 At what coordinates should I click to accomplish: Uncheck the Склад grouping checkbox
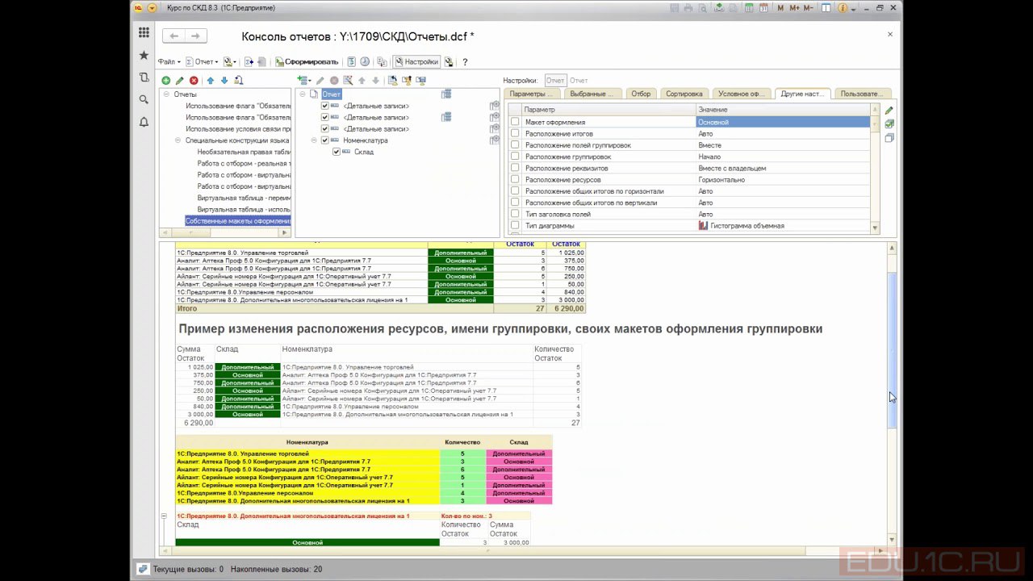[336, 152]
